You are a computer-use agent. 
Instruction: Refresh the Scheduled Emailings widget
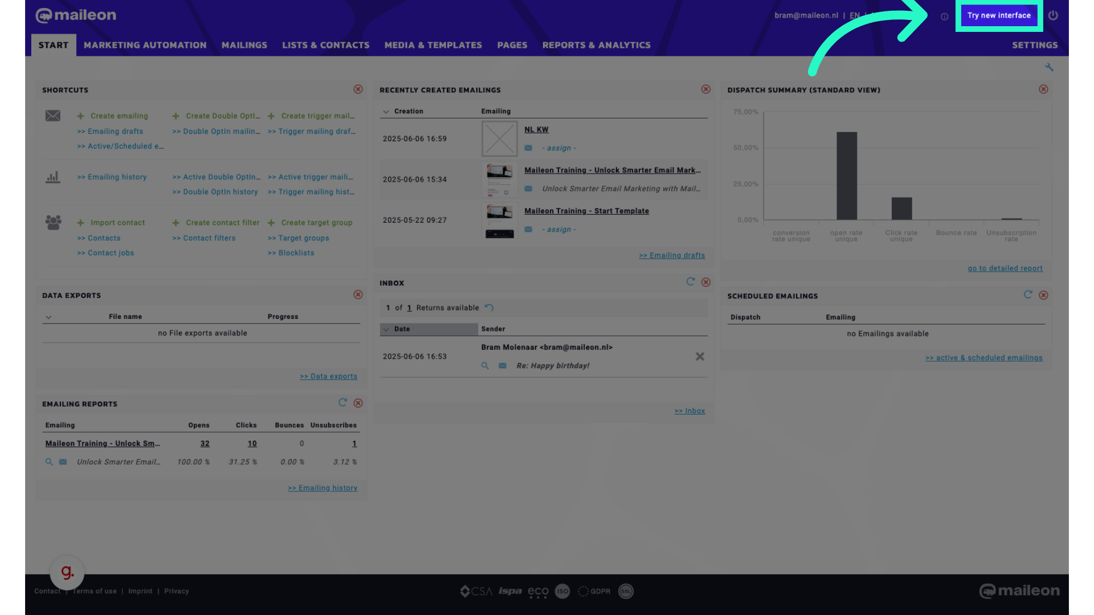(x=1028, y=295)
